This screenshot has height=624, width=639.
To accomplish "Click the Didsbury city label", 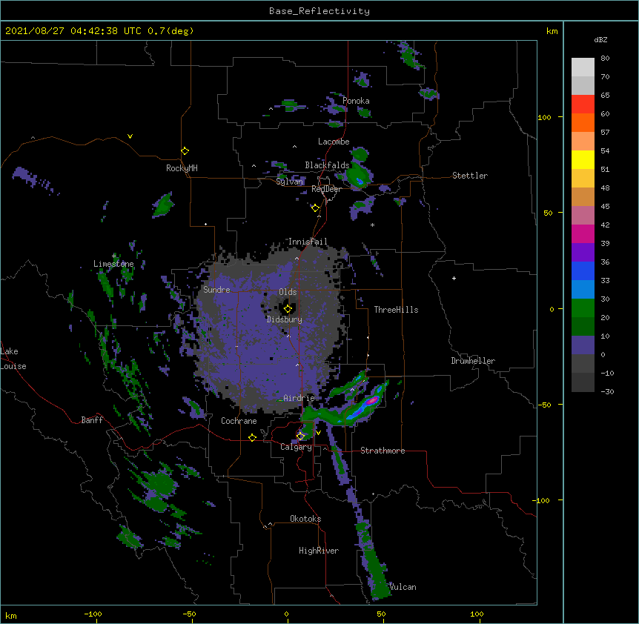I will 285,319.
